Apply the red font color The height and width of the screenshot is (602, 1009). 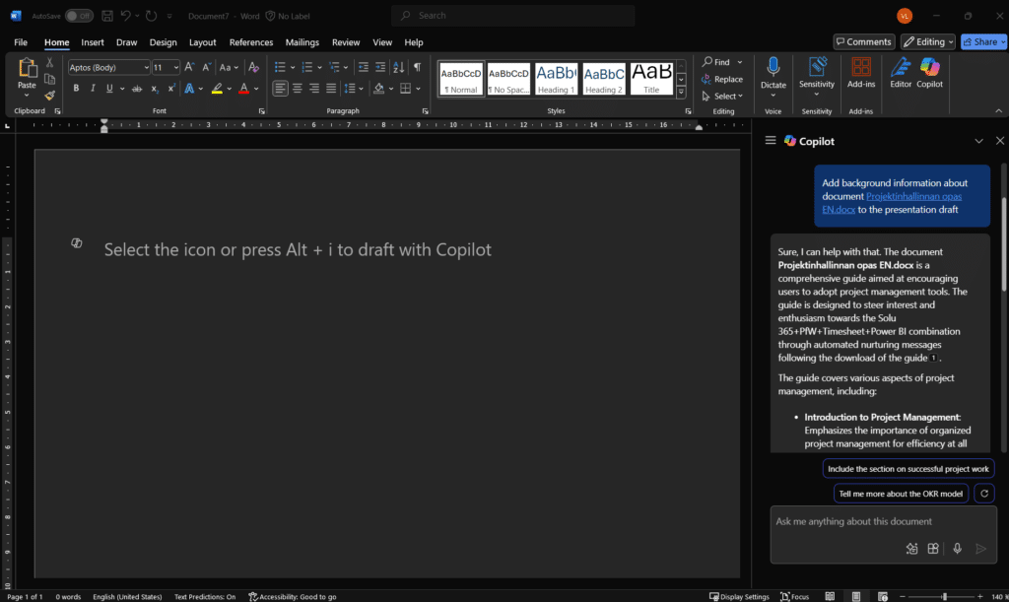[244, 88]
